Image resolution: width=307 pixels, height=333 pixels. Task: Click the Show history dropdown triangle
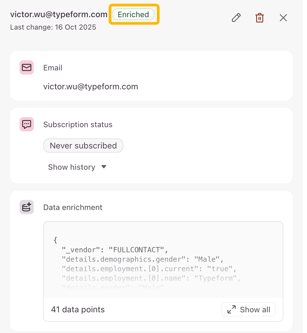click(x=104, y=167)
